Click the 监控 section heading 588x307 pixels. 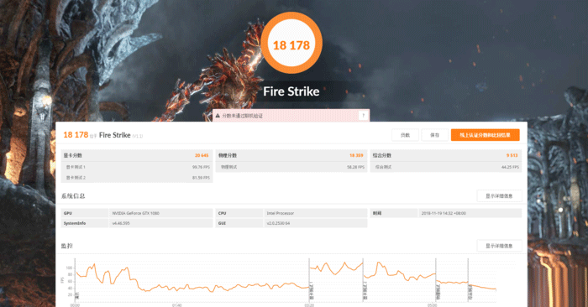coord(67,246)
